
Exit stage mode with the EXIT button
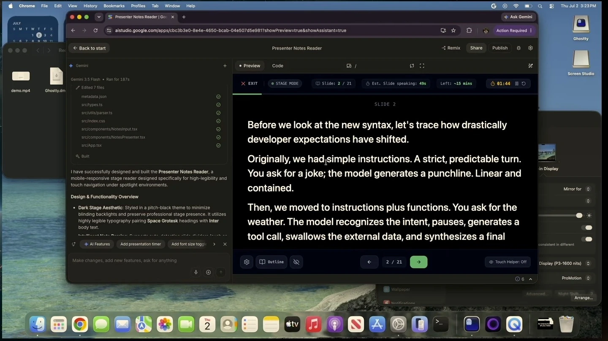[x=249, y=84]
